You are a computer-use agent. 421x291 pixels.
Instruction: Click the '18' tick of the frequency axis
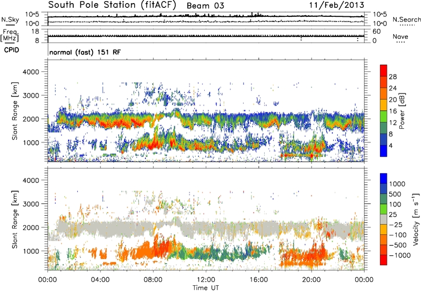pos(35,32)
